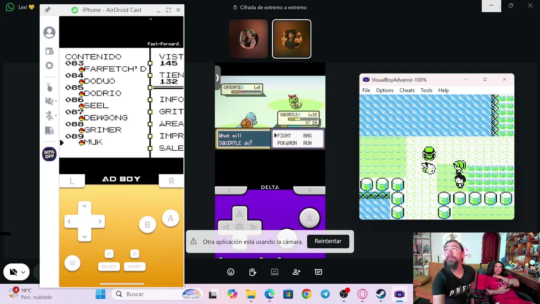Tap START on yellow emulator
540x304 pixels.
(135, 266)
